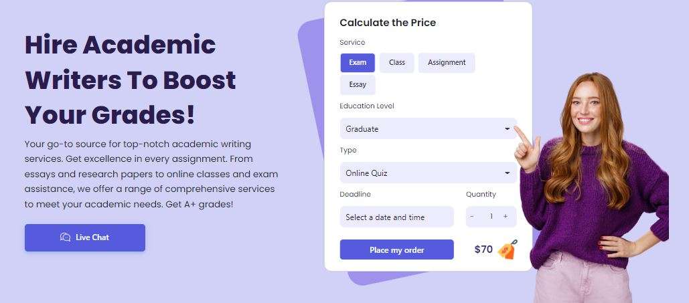Pick the Essay service option
Viewport: 689px width, 303px height.
click(358, 85)
